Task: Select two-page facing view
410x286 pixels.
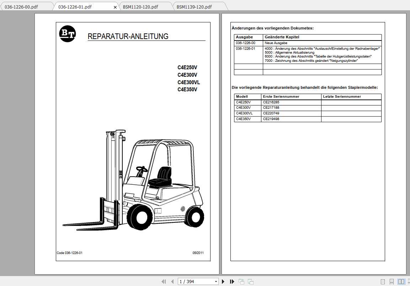Action: (401, 282)
